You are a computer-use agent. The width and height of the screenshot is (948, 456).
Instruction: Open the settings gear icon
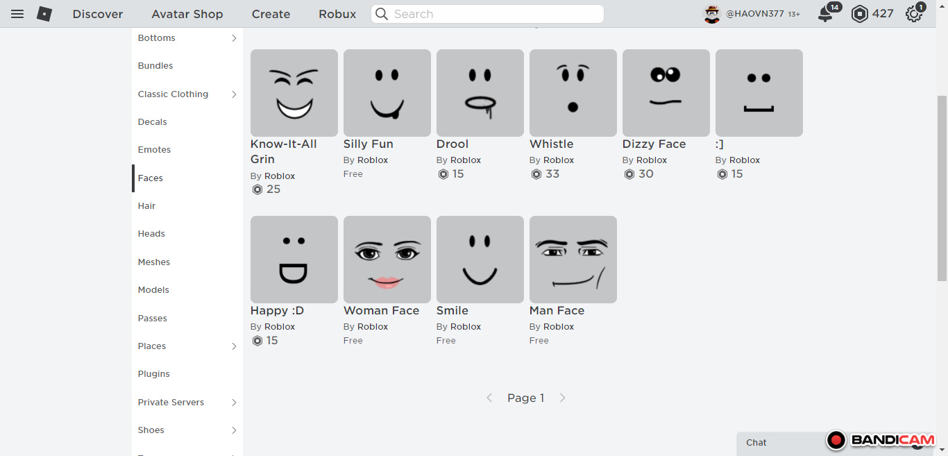[x=914, y=14]
